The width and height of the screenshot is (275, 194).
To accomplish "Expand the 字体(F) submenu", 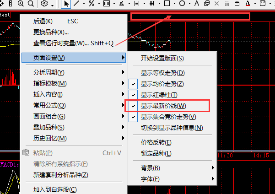I will pyautogui.click(x=173, y=179).
